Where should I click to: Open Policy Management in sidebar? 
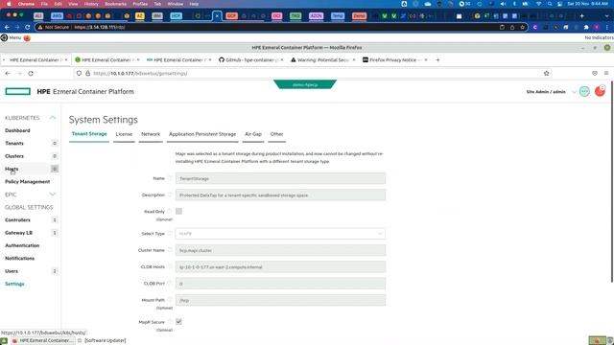pos(28,181)
